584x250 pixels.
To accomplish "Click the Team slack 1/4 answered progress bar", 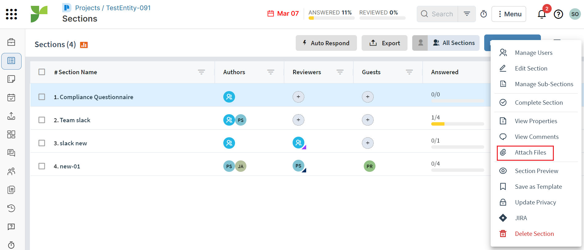I will 457,124.
